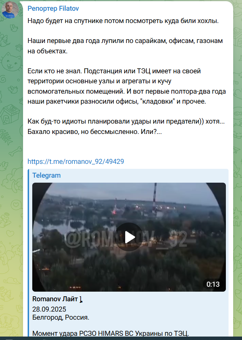Open the Romanov Лайт preview title
The width and height of the screenshot is (242, 340).
click(x=57, y=299)
